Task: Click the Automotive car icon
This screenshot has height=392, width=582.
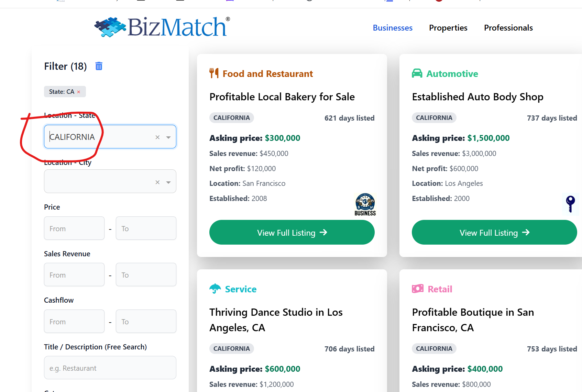Action: tap(417, 74)
